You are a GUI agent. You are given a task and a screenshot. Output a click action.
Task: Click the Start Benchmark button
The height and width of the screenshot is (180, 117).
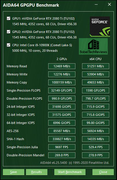70,172
